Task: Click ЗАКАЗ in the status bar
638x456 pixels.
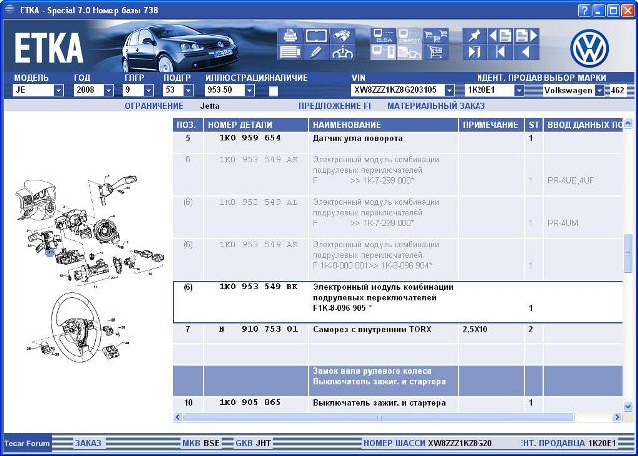Action: (x=88, y=443)
